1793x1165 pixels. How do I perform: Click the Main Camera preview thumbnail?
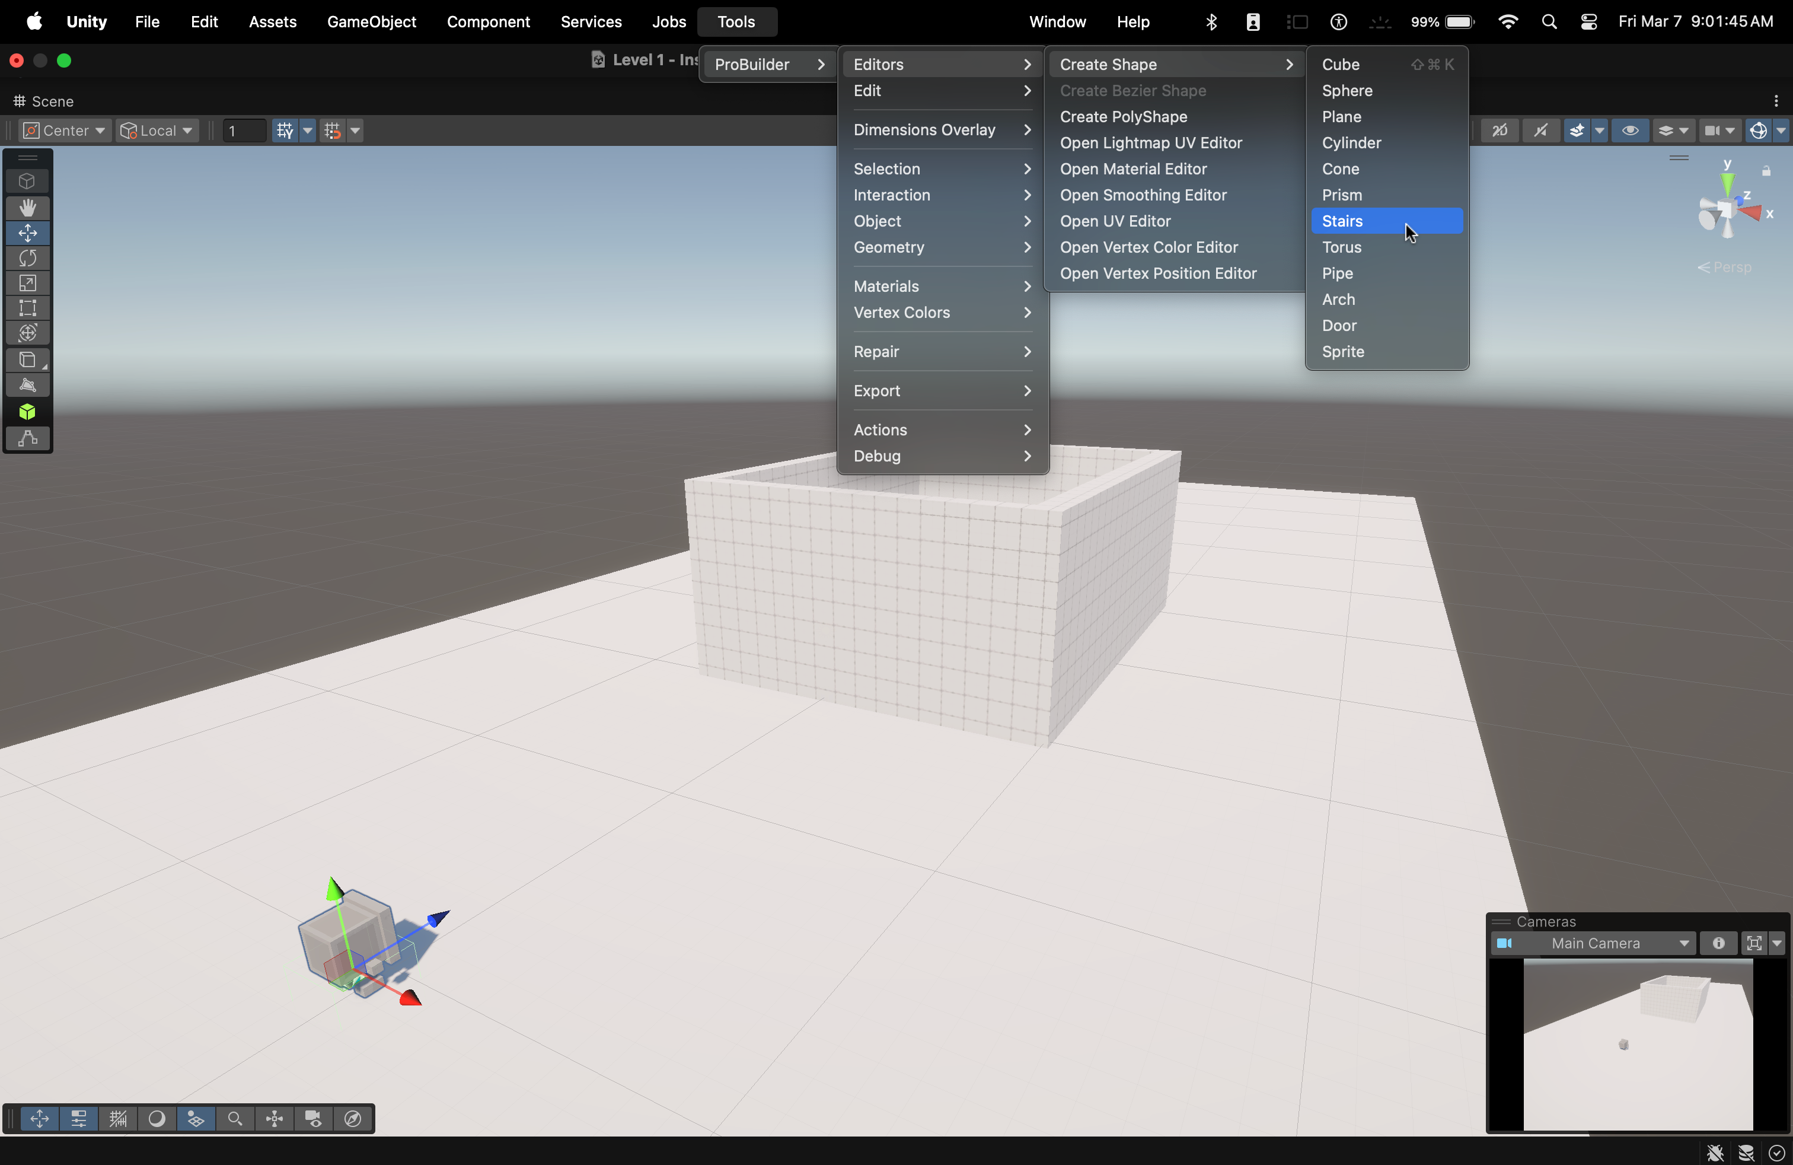[1638, 1045]
